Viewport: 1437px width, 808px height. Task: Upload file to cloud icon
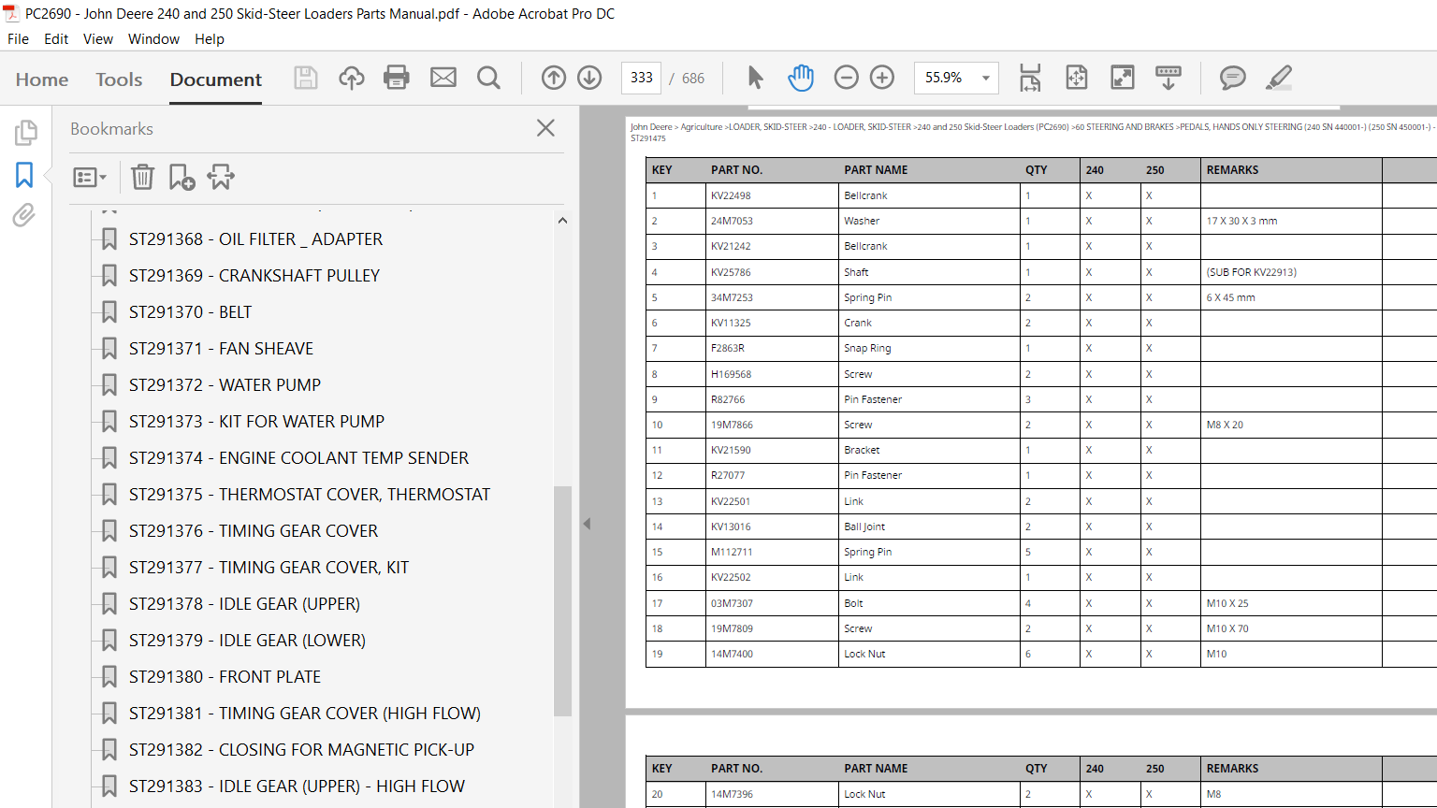[352, 78]
